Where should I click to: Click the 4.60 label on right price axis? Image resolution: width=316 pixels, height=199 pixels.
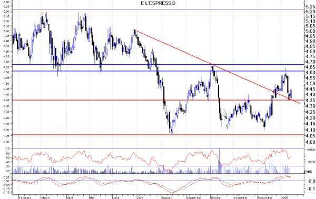pyautogui.click(x=310, y=72)
